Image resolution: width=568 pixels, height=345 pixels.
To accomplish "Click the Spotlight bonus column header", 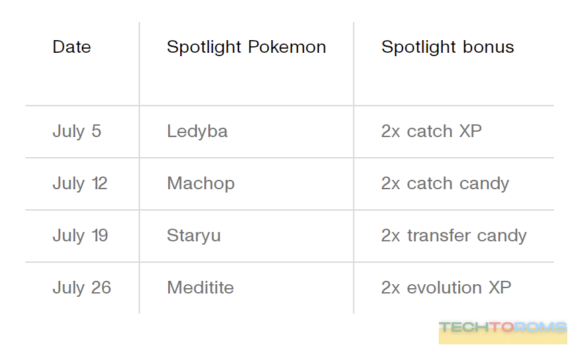I will (447, 47).
